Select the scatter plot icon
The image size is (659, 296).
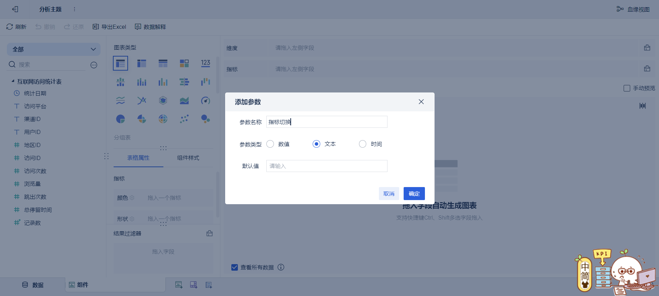point(184,119)
